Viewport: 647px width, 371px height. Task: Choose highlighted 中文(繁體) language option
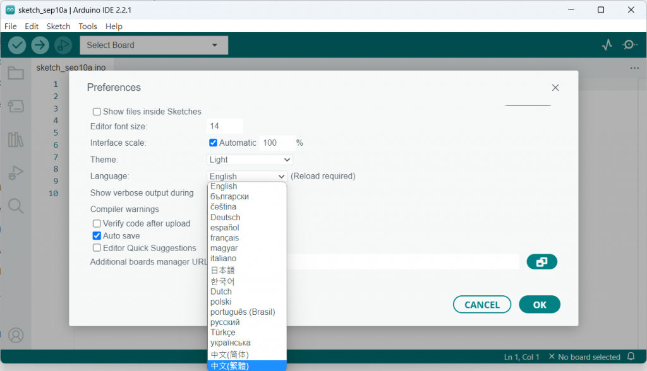coord(247,366)
